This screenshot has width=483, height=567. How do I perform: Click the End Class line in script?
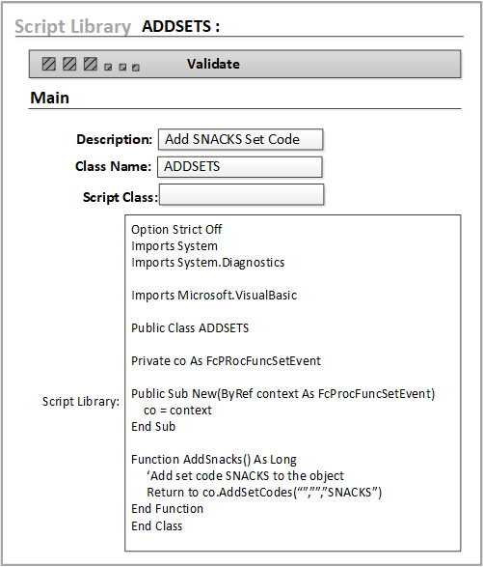[x=157, y=526]
